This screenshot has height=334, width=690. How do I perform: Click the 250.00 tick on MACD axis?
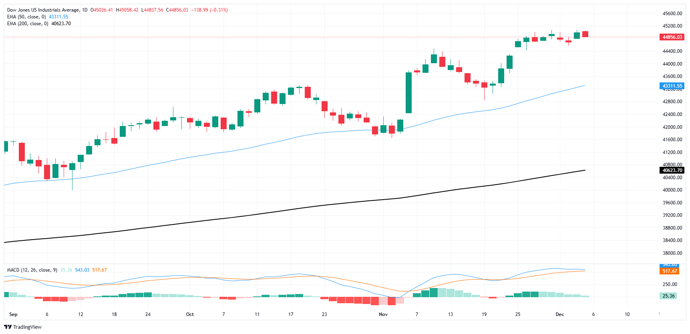(x=670, y=284)
